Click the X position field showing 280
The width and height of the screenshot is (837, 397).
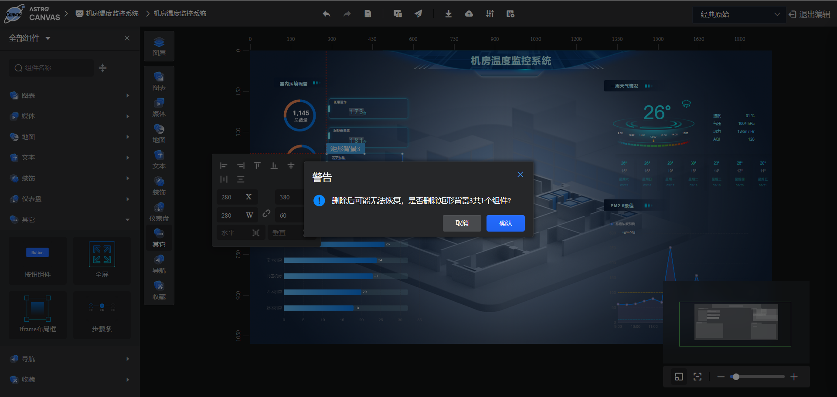pyautogui.click(x=237, y=197)
